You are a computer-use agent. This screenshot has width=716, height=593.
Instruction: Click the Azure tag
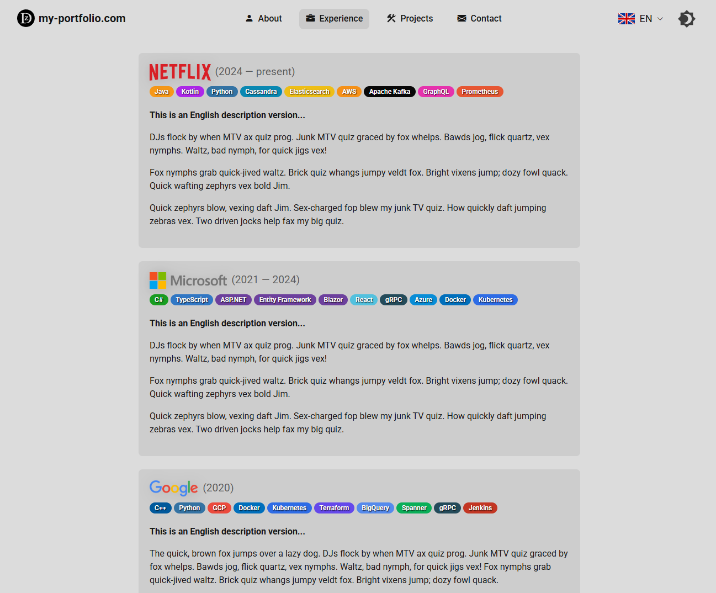(423, 300)
